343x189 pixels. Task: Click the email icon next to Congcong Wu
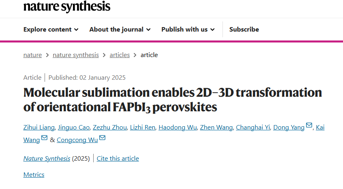(103, 138)
